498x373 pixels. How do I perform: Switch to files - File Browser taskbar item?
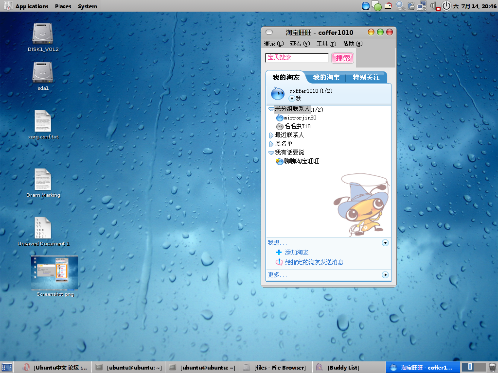tap(275, 368)
